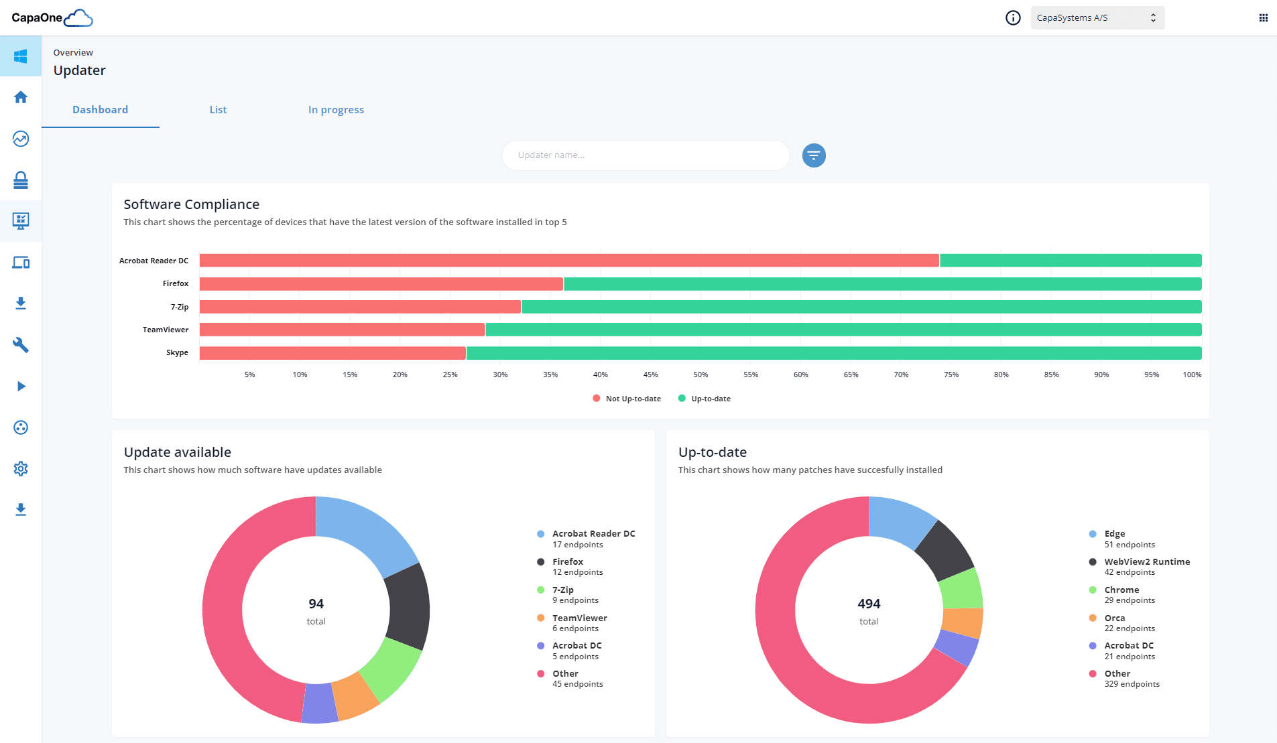Image resolution: width=1277 pixels, height=743 pixels.
Task: Click the Skype red compliance bar
Action: pyautogui.click(x=332, y=353)
